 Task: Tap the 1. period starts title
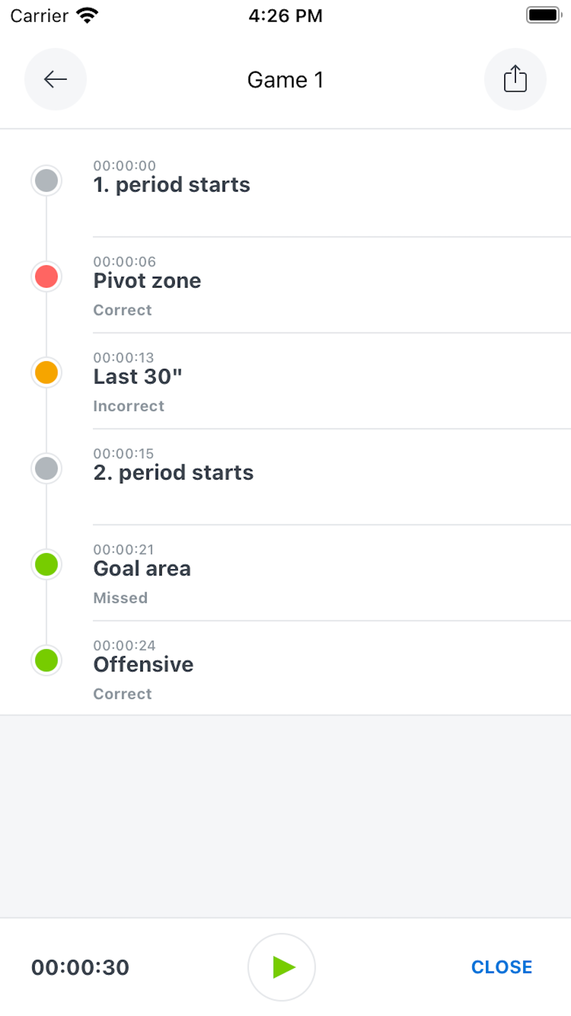tap(171, 185)
